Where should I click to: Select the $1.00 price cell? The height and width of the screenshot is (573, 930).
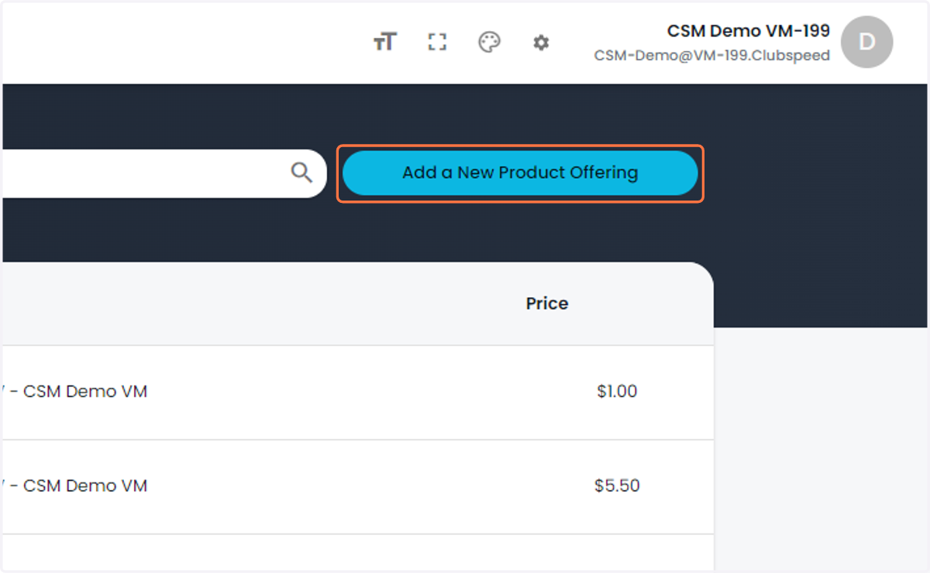pyautogui.click(x=617, y=392)
